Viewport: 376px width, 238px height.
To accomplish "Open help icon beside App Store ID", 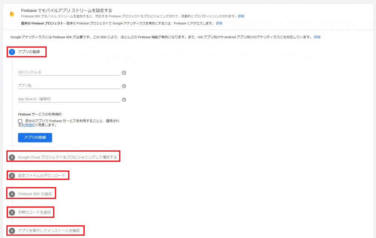I will pyautogui.click(x=124, y=99).
